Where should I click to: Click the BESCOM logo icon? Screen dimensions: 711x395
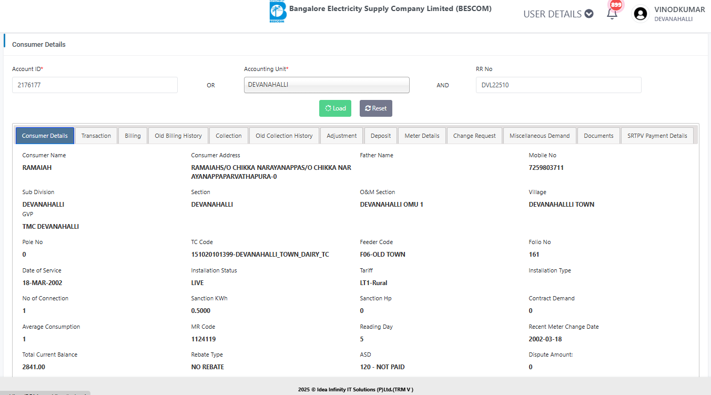pos(277,12)
